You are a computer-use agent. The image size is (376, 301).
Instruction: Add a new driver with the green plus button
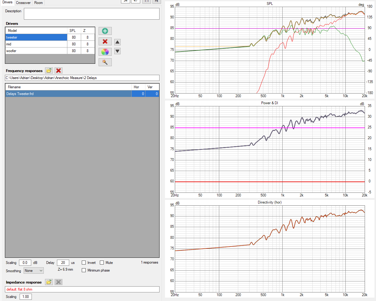(105, 31)
